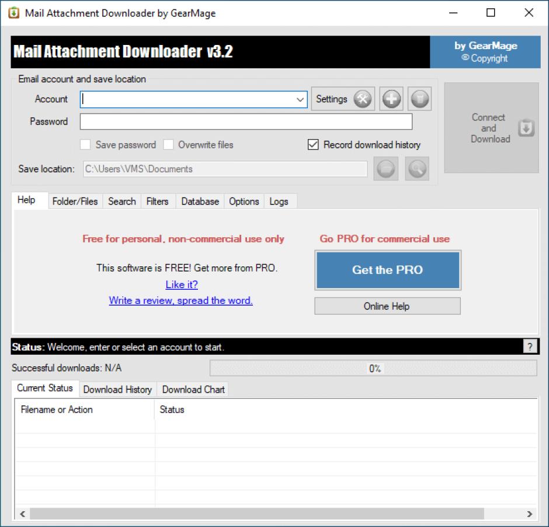The width and height of the screenshot is (549, 527).
Task: Click the 'Welcome, enter or select an account' status message
Action: [135, 347]
